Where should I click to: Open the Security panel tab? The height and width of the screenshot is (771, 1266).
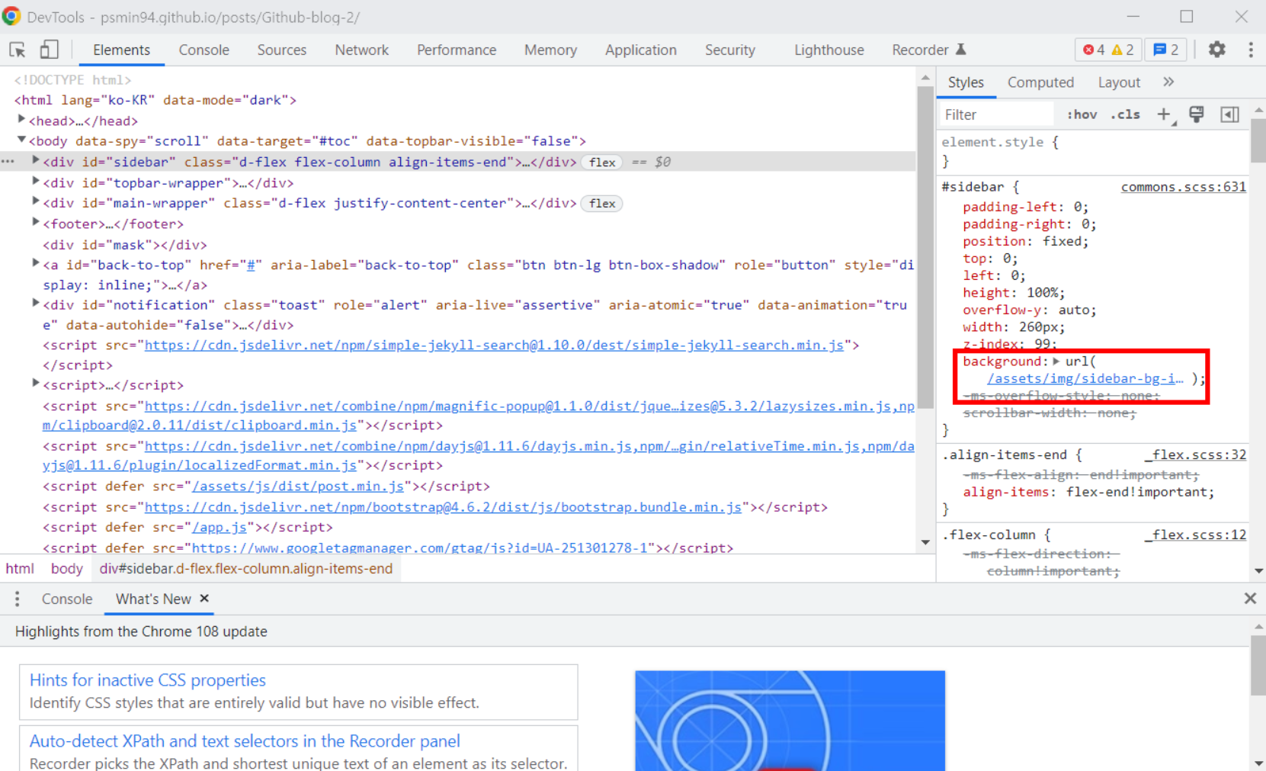729,50
